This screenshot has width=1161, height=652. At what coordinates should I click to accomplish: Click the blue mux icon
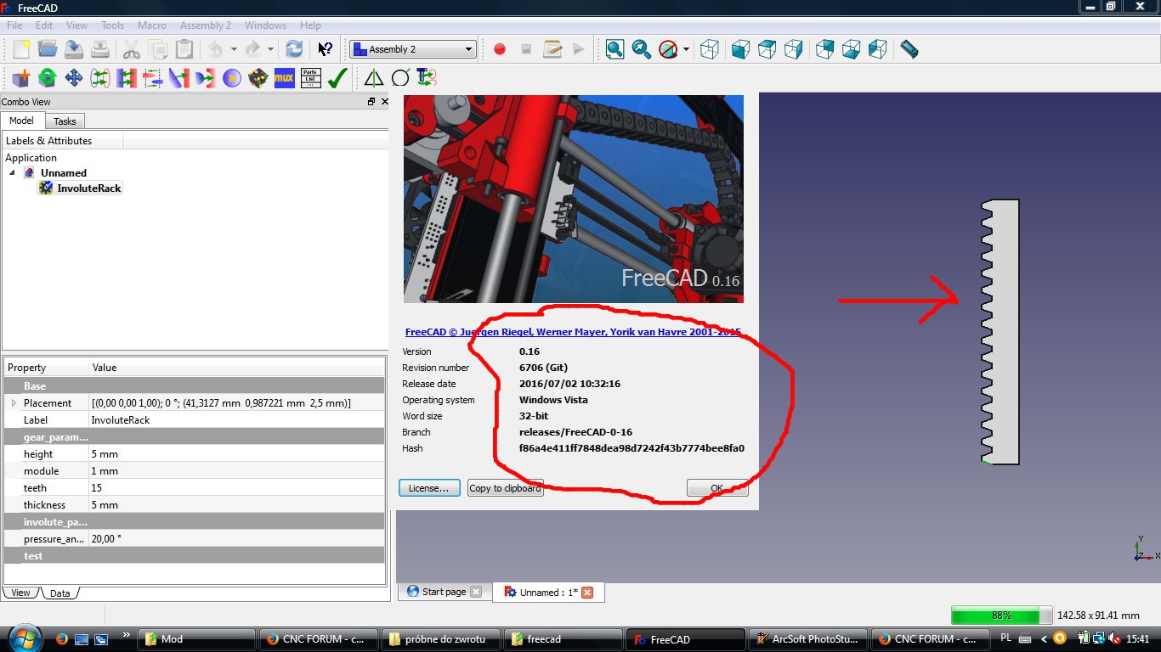point(284,78)
